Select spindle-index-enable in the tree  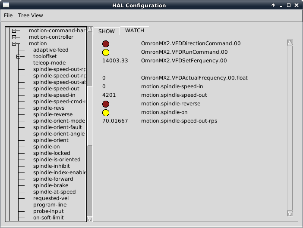pos(59,173)
